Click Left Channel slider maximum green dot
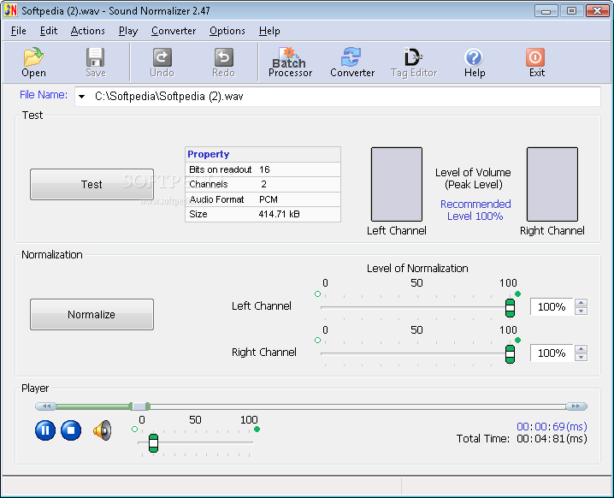This screenshot has height=498, width=614. pos(517,293)
